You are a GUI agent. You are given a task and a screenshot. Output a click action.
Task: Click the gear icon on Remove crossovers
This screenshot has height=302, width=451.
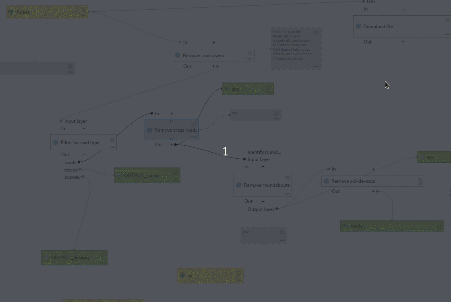click(177, 56)
